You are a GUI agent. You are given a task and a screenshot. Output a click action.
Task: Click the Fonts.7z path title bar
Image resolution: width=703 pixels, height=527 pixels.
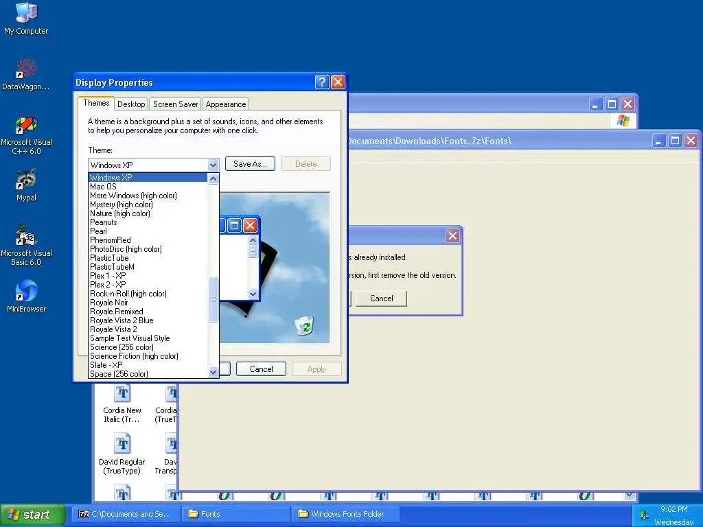pyautogui.click(x=430, y=141)
